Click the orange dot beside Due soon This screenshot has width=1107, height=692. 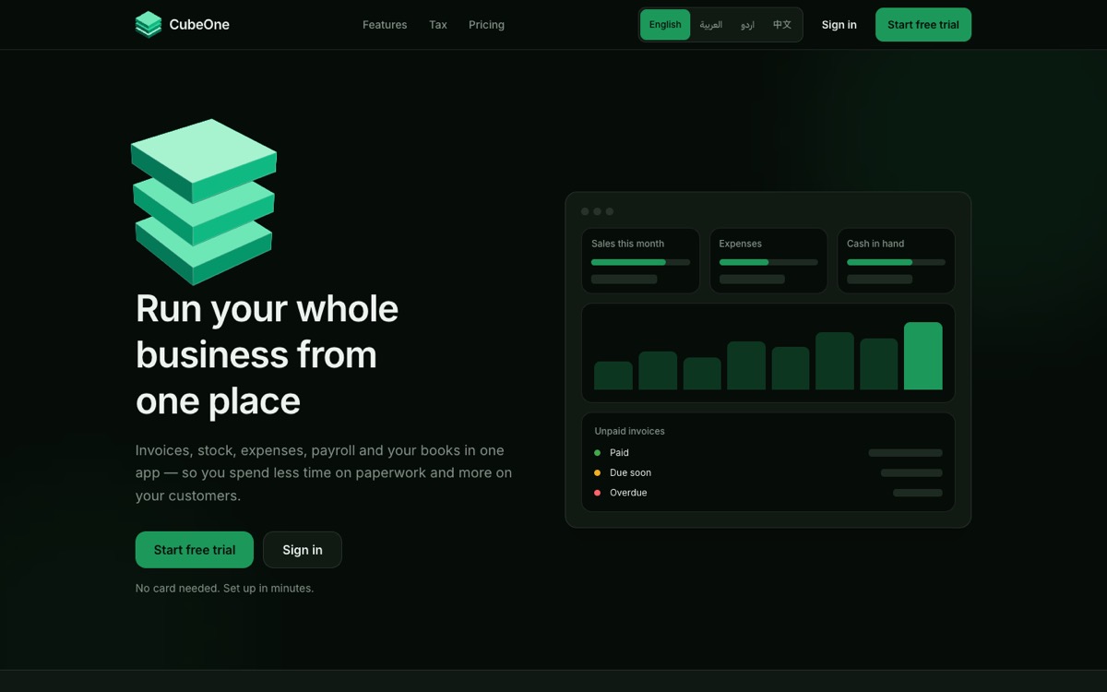point(597,473)
